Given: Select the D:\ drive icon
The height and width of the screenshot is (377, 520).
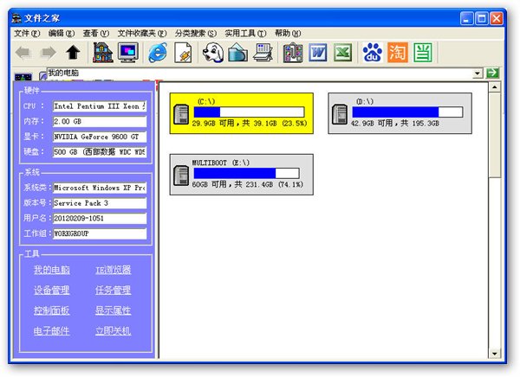Looking at the screenshot, I should tap(340, 114).
